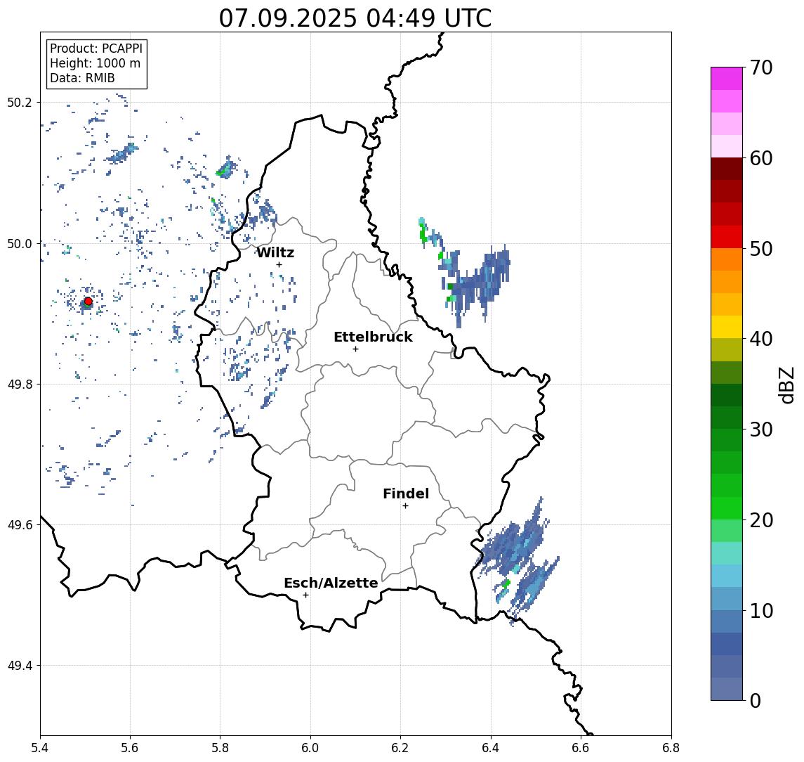Click the magenta swatch at top of colorbar
Image resolution: width=804 pixels, height=762 pixels.
(727, 79)
